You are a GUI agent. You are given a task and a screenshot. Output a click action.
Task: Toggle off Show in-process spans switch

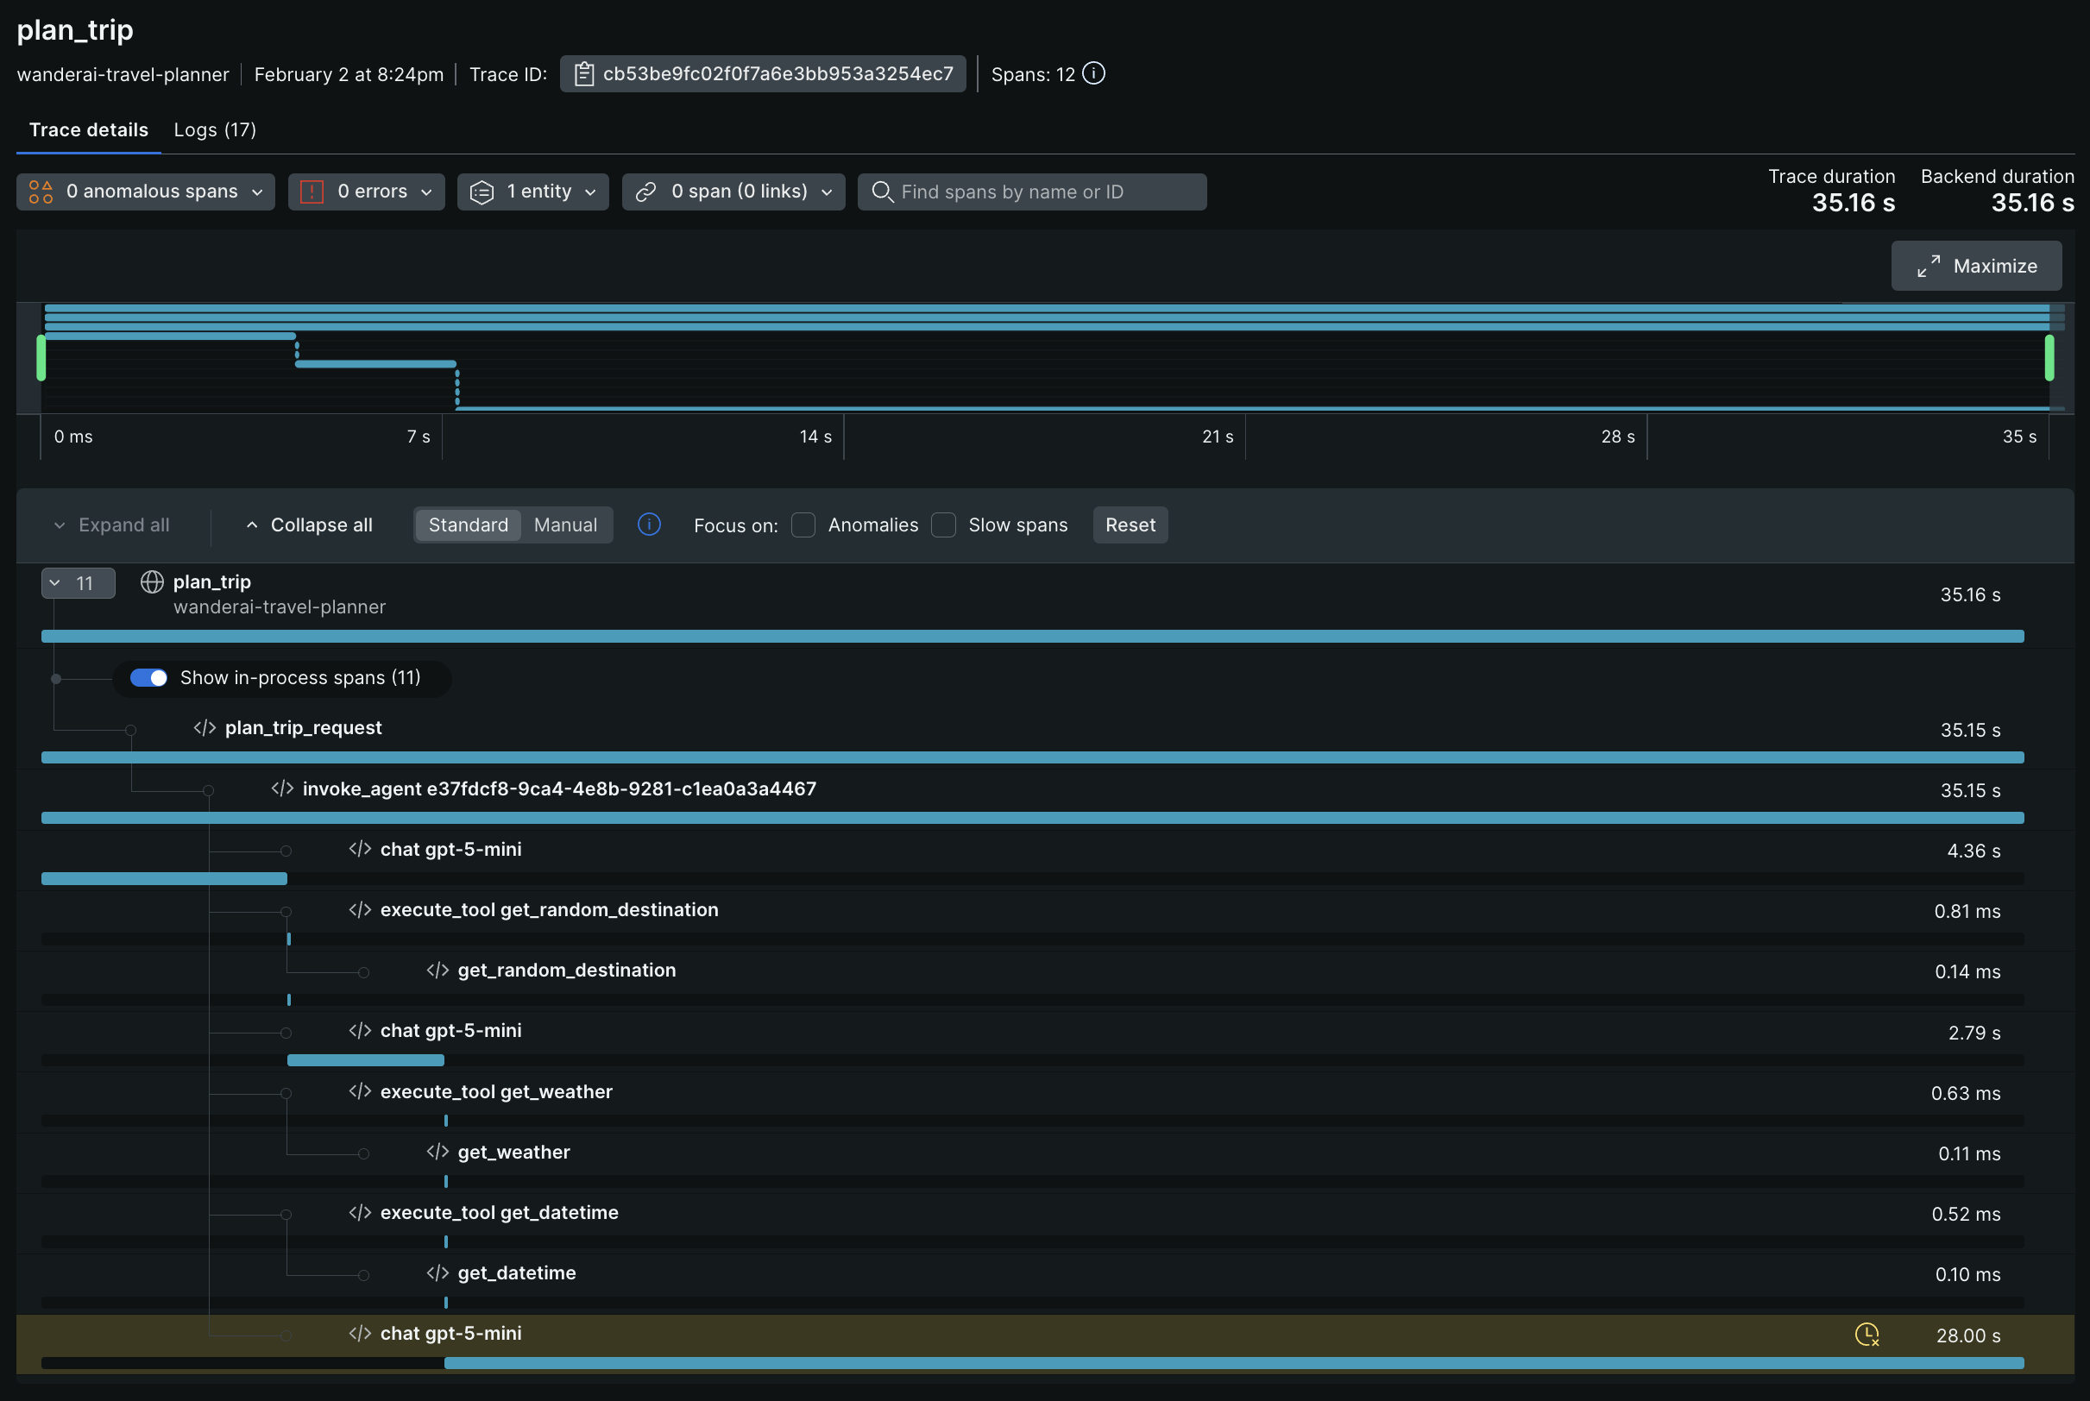coord(148,678)
